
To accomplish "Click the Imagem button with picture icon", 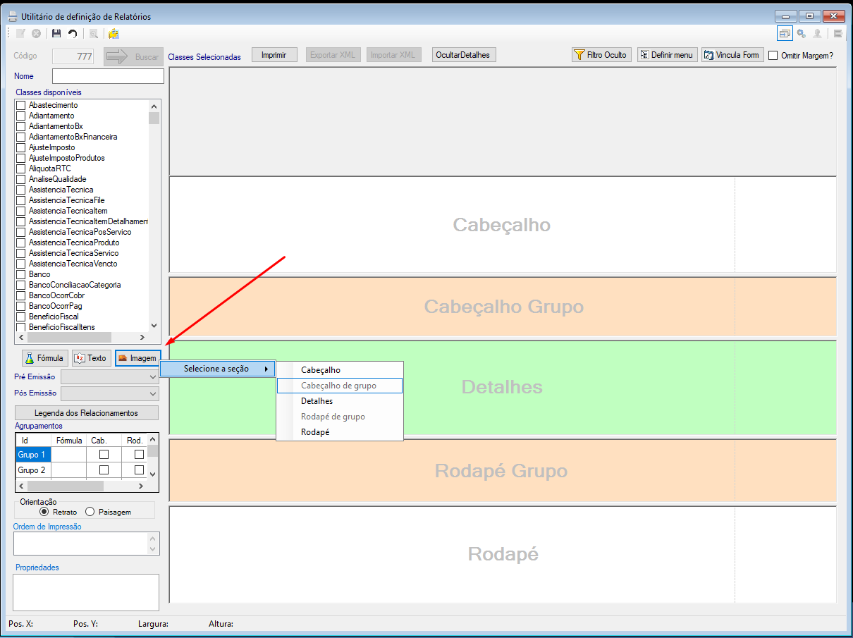I will pyautogui.click(x=138, y=358).
